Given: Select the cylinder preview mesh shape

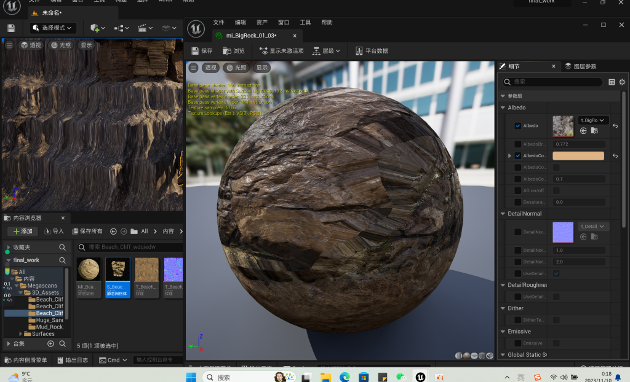Looking at the screenshot, I should pyautogui.click(x=458, y=356).
